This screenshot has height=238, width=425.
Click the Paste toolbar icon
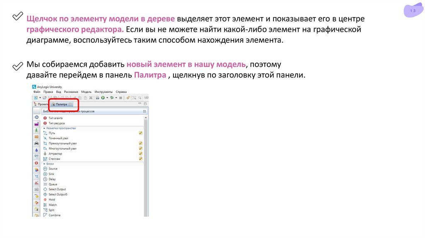coord(85,98)
